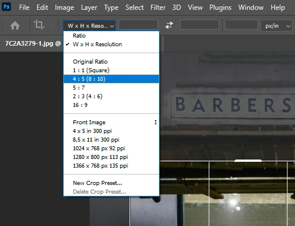Open the Crop tool preset picker arrow

pyautogui.click(x=51, y=25)
